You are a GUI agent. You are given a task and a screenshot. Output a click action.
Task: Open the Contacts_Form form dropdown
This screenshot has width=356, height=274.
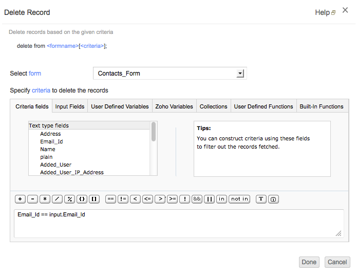point(170,74)
